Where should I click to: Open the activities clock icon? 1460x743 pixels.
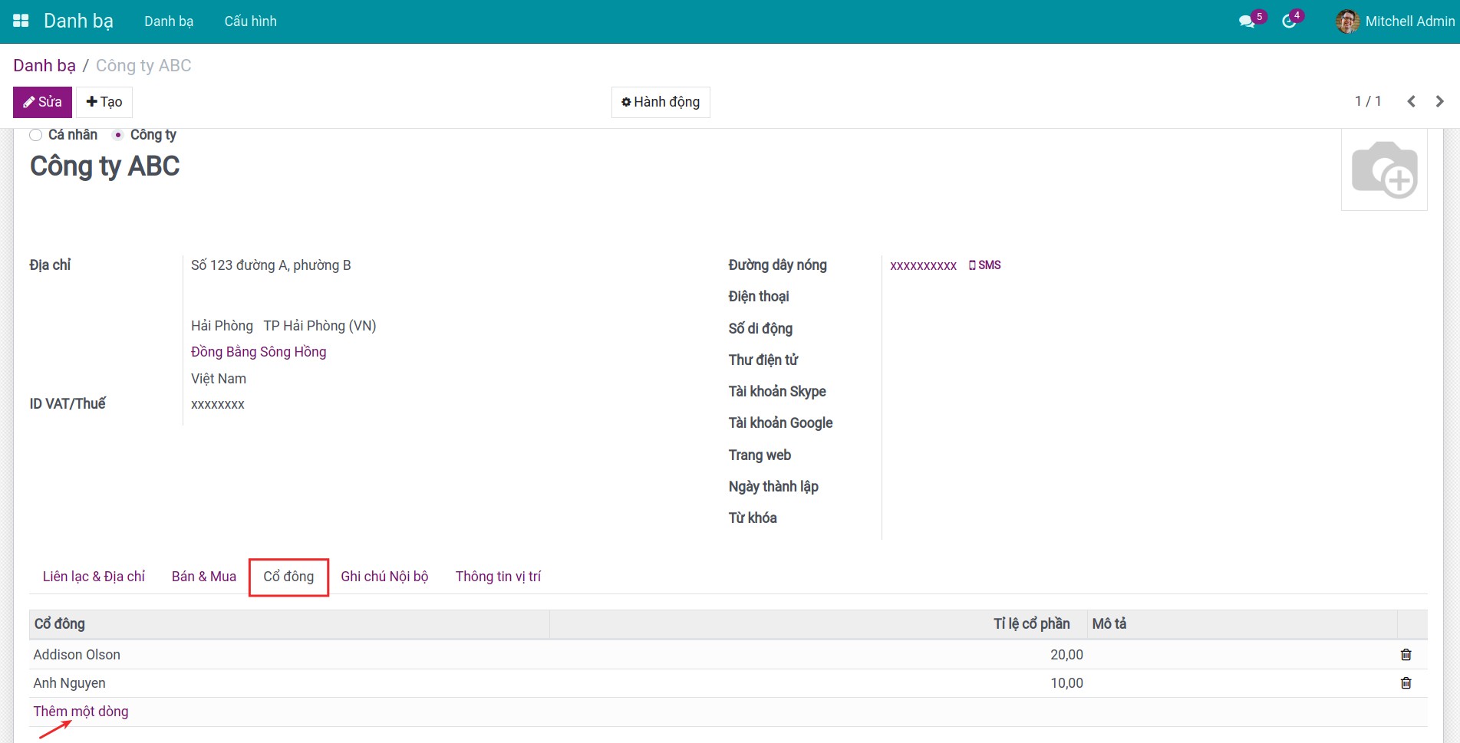[x=1289, y=21]
